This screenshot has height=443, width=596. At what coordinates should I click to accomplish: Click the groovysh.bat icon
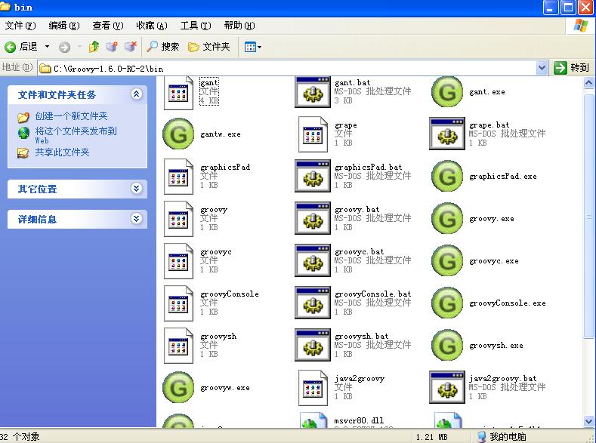313,345
